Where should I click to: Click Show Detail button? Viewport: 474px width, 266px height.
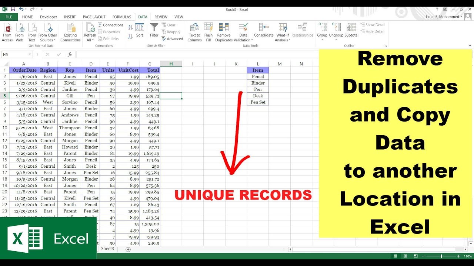373,25
